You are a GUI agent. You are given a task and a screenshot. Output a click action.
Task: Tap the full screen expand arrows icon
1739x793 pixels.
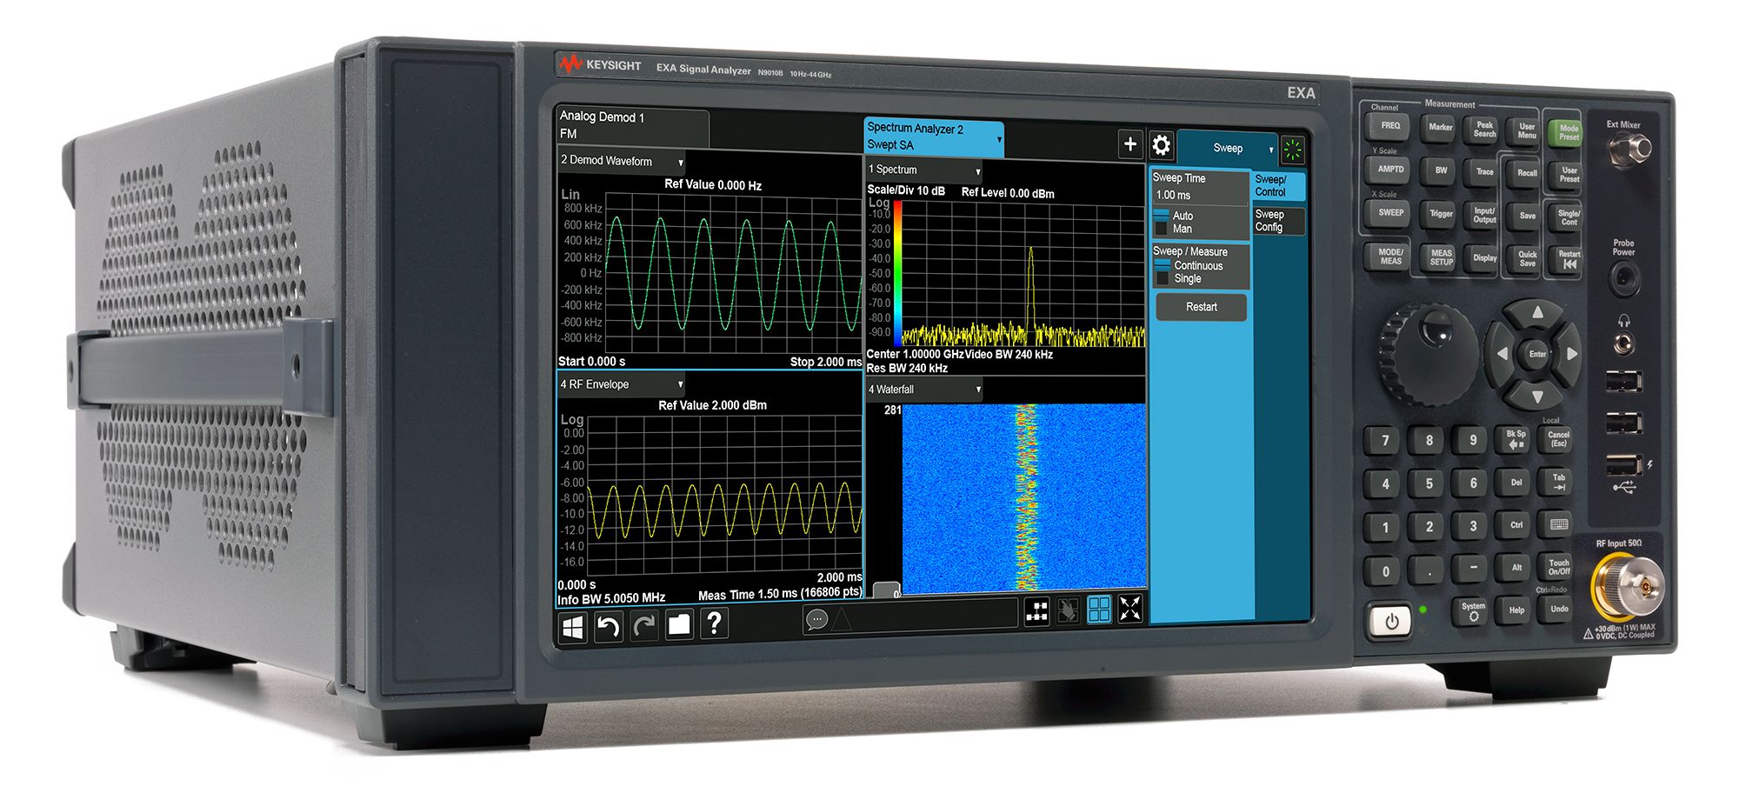click(x=1130, y=609)
